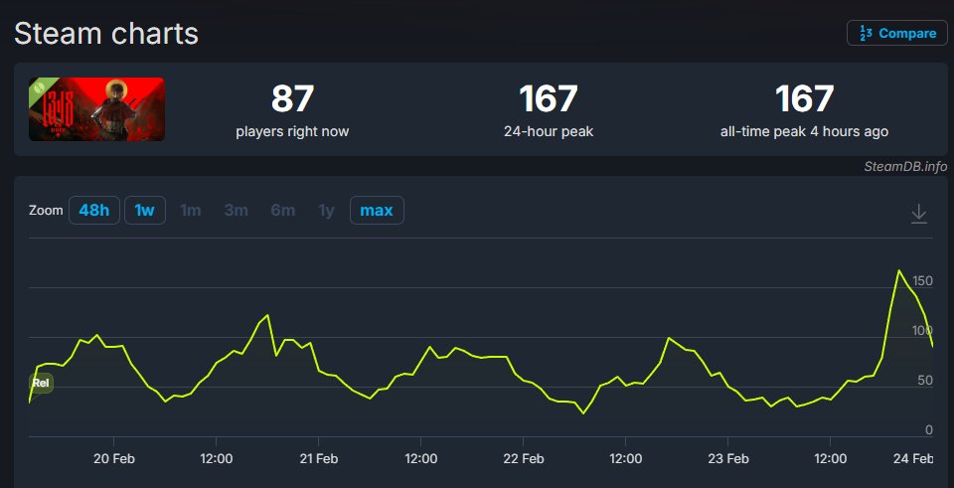
Task: Click the 'Steam charts' heading
Action: click(x=106, y=33)
